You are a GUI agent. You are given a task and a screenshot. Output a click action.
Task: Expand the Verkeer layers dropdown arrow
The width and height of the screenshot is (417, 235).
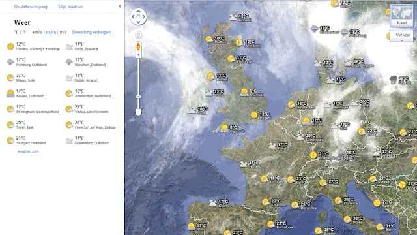coord(402,40)
